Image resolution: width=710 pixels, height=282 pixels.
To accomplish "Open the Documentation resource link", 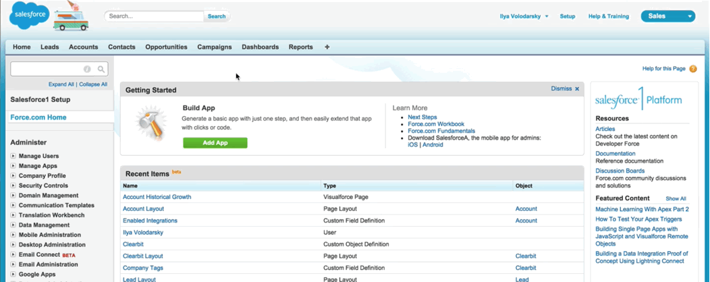I will click(616, 153).
